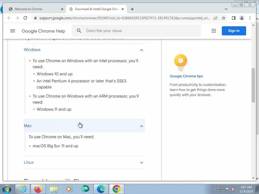Screen dimensions: 259x194
Task: Click the browser forward arrow
Action: tap(17, 18)
